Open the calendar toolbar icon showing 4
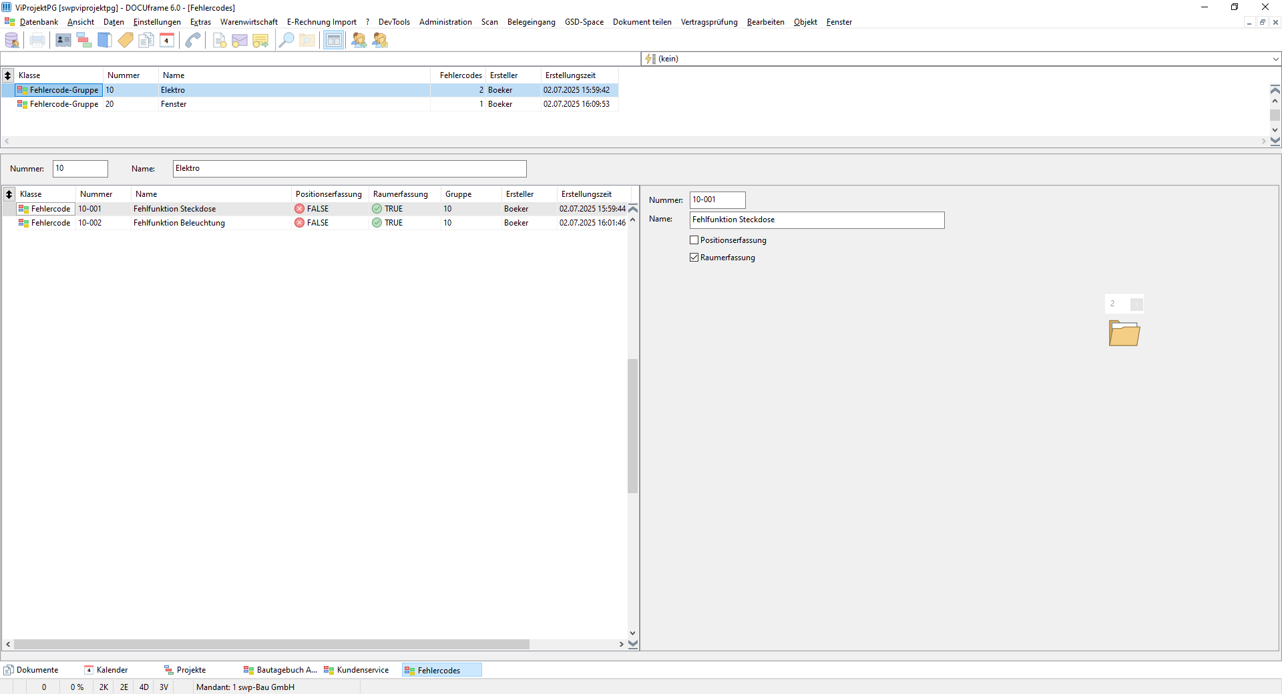Screen dimensions: 1282x694 (167, 41)
